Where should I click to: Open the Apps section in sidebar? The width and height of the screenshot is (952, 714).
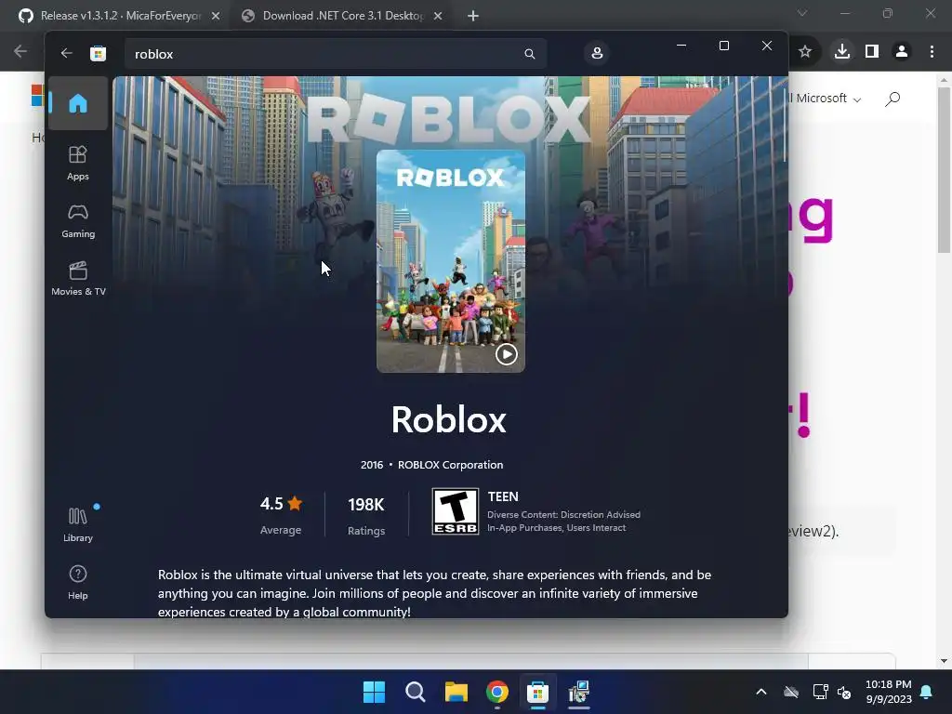pyautogui.click(x=78, y=163)
